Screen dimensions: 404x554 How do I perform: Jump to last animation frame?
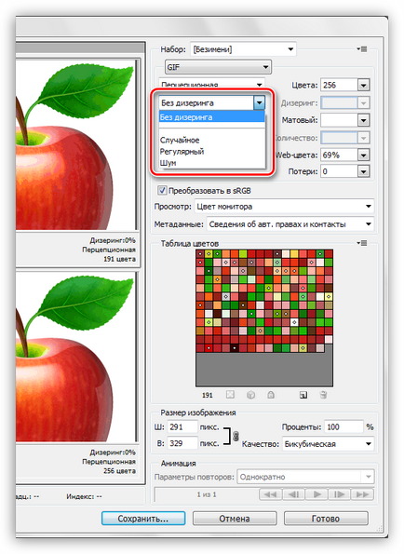pyautogui.click(x=362, y=494)
